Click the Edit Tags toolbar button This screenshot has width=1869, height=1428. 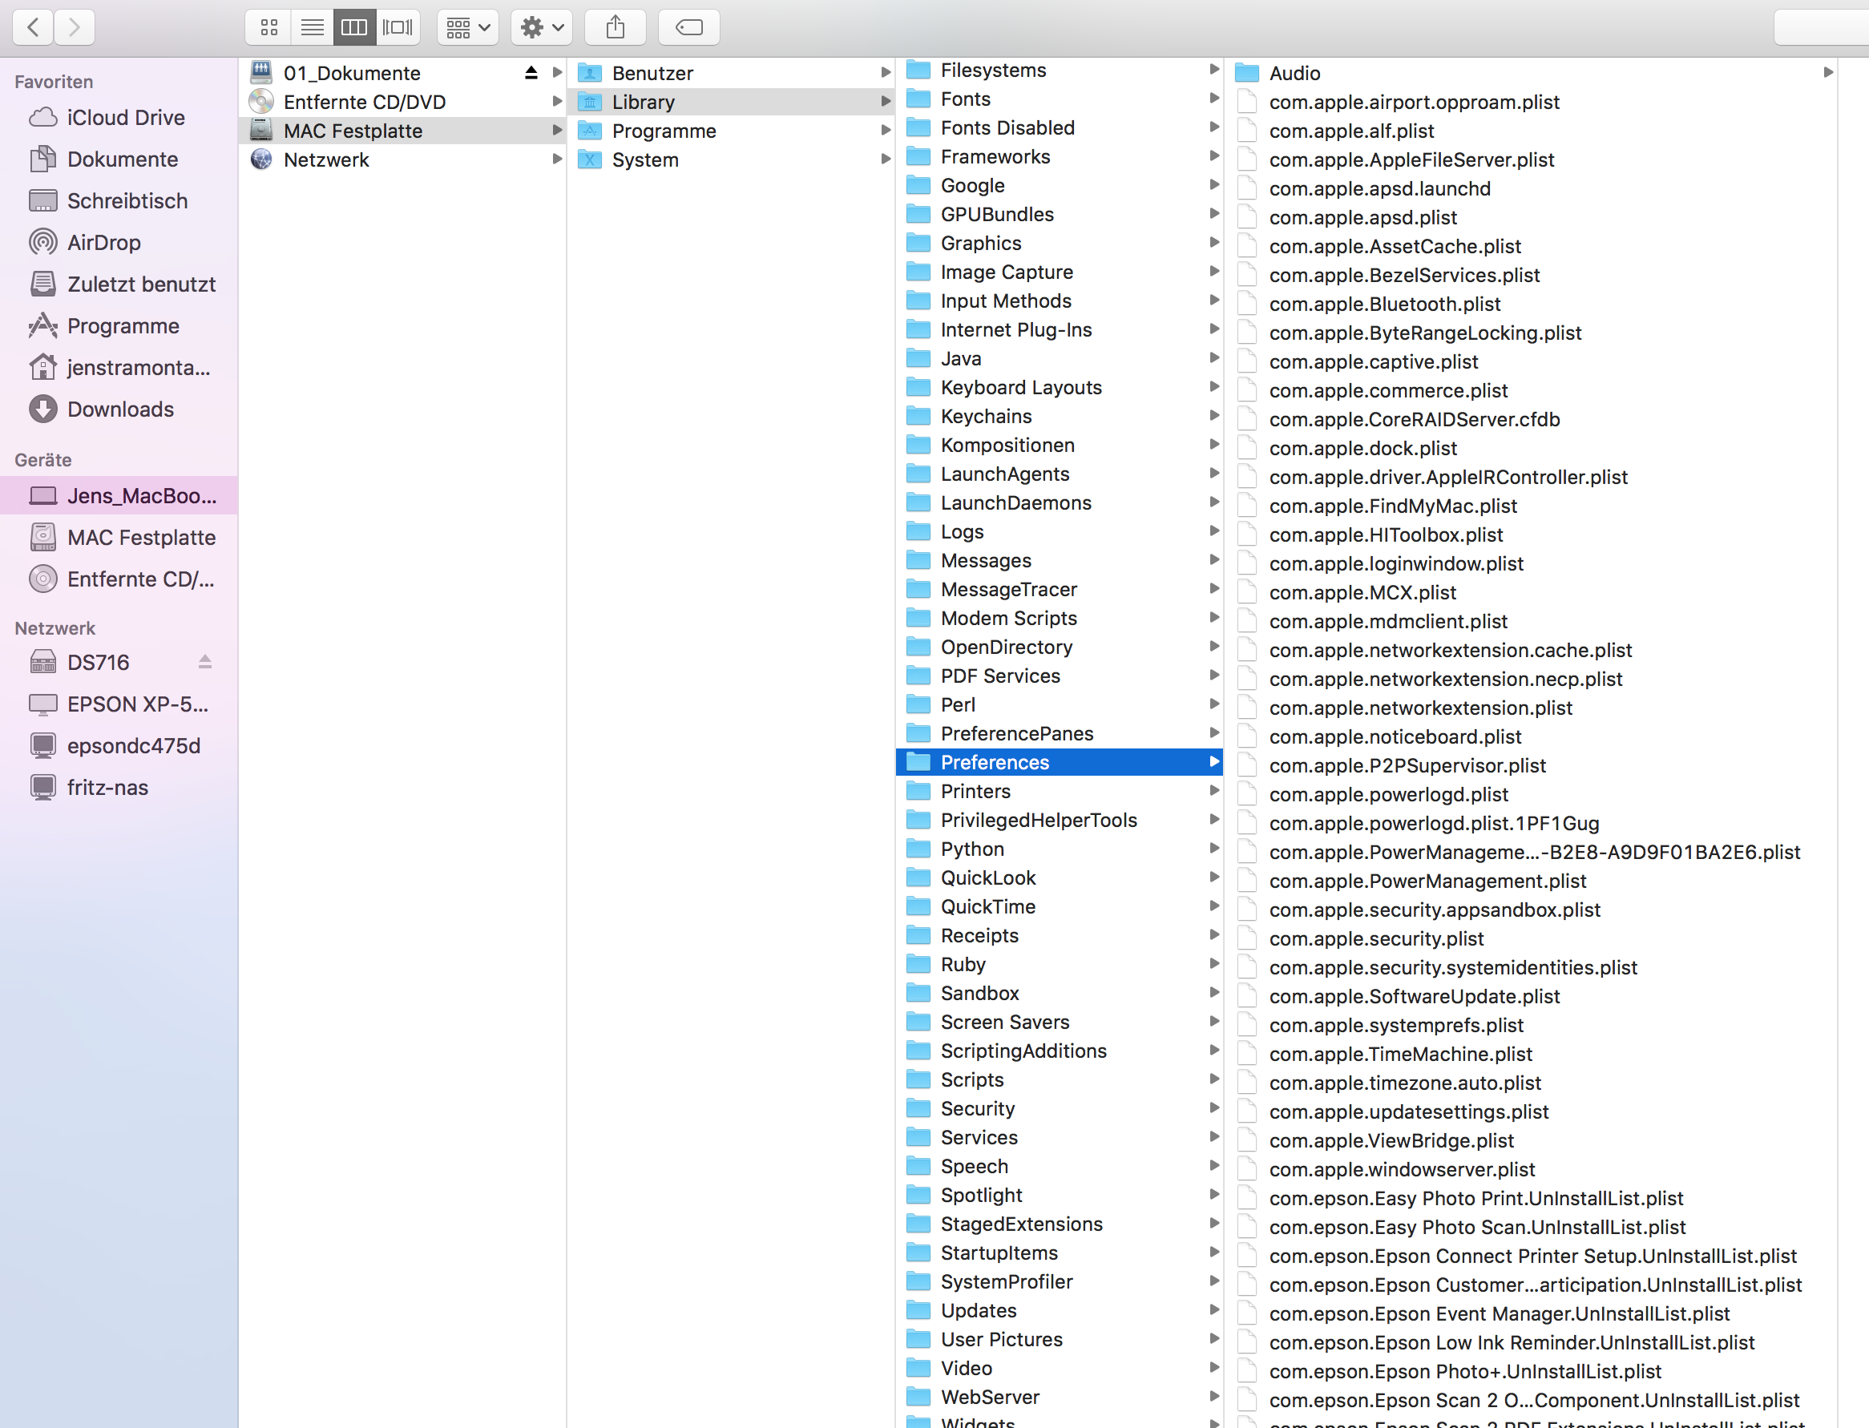(688, 28)
